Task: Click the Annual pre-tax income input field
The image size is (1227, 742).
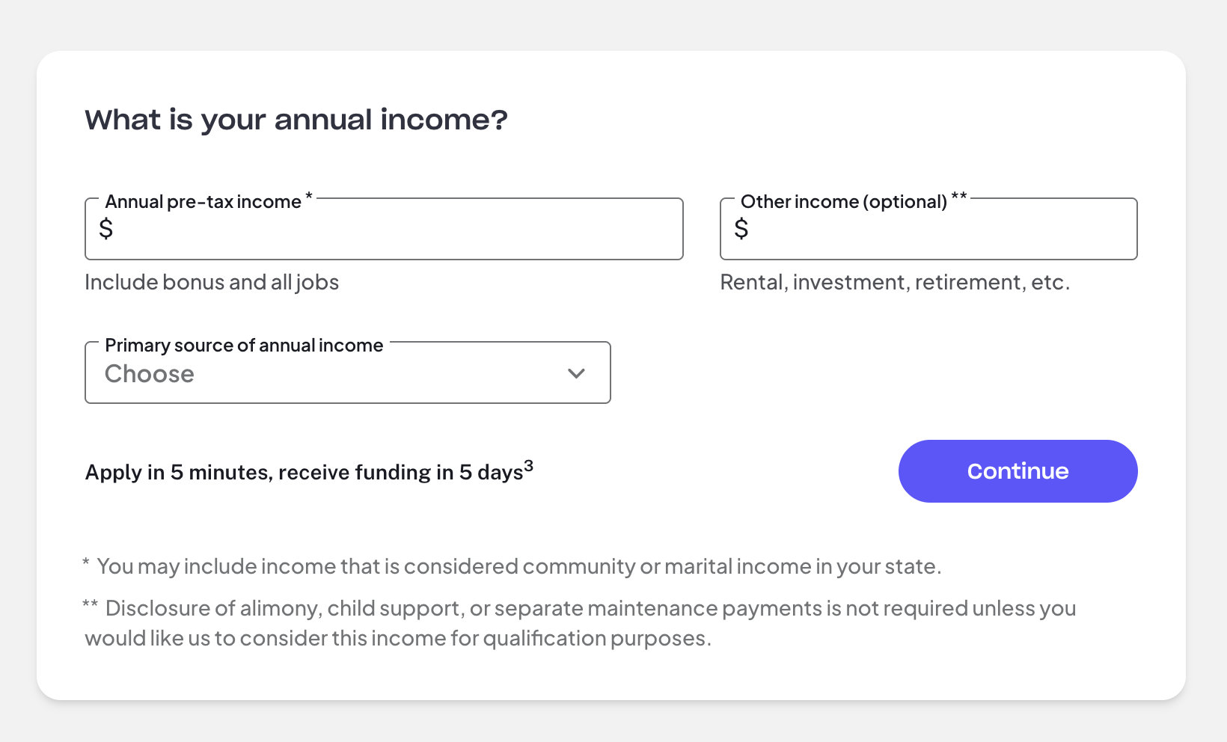Action: (x=397, y=230)
